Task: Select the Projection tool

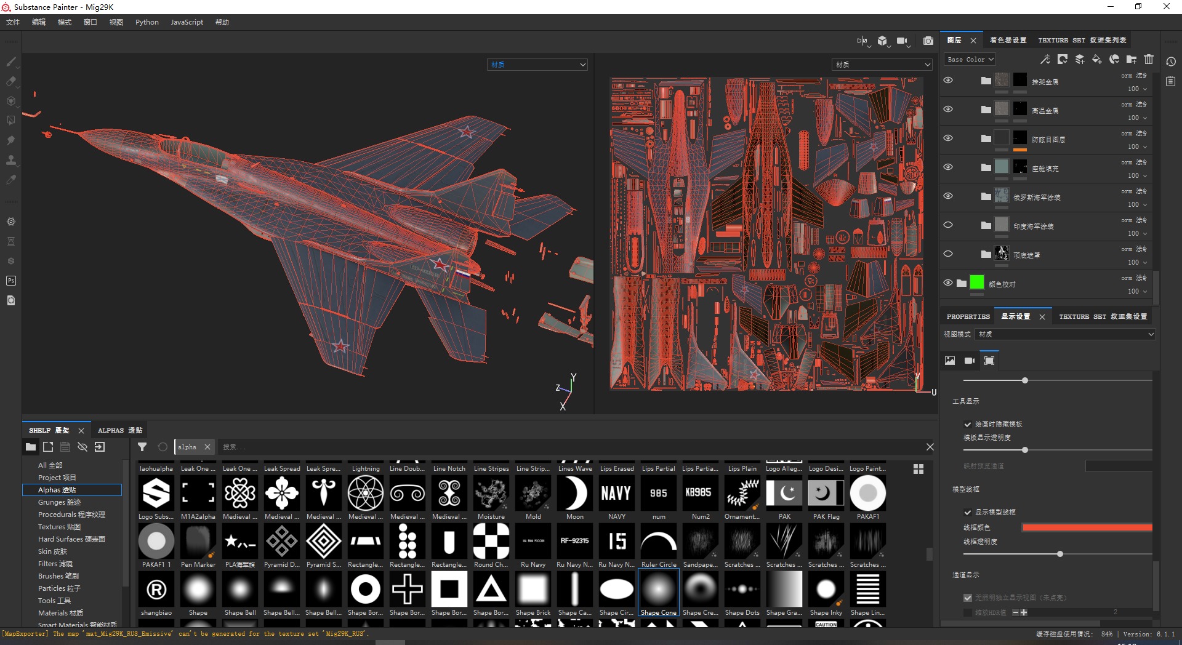Action: pos(11,101)
